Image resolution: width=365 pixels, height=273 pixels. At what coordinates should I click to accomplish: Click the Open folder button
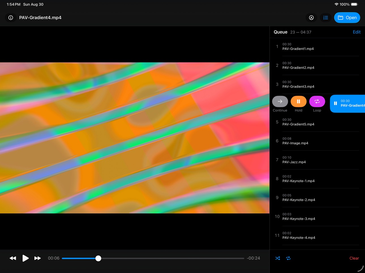click(x=347, y=17)
